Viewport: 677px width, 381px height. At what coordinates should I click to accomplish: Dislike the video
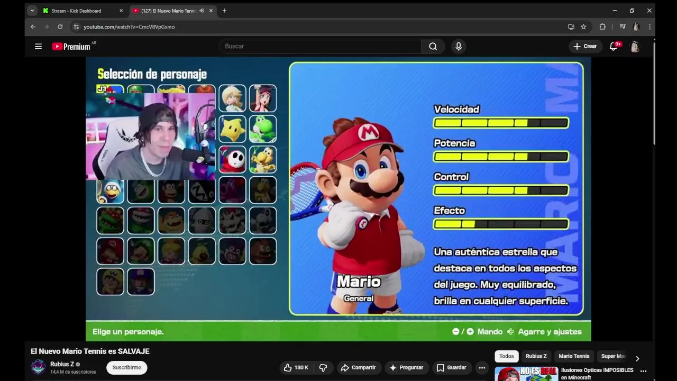[323, 367]
